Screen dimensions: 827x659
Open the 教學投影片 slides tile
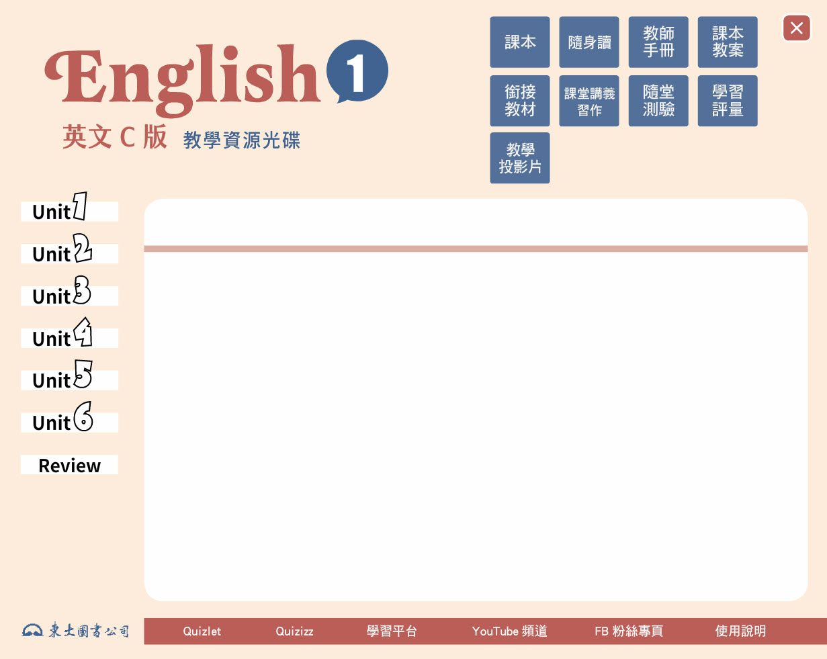click(x=519, y=158)
